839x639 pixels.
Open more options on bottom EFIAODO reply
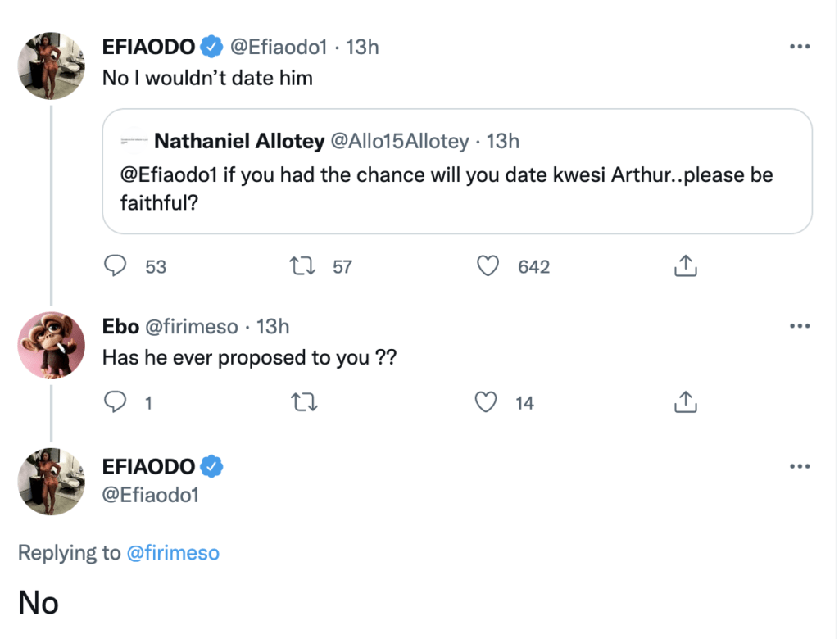(799, 466)
